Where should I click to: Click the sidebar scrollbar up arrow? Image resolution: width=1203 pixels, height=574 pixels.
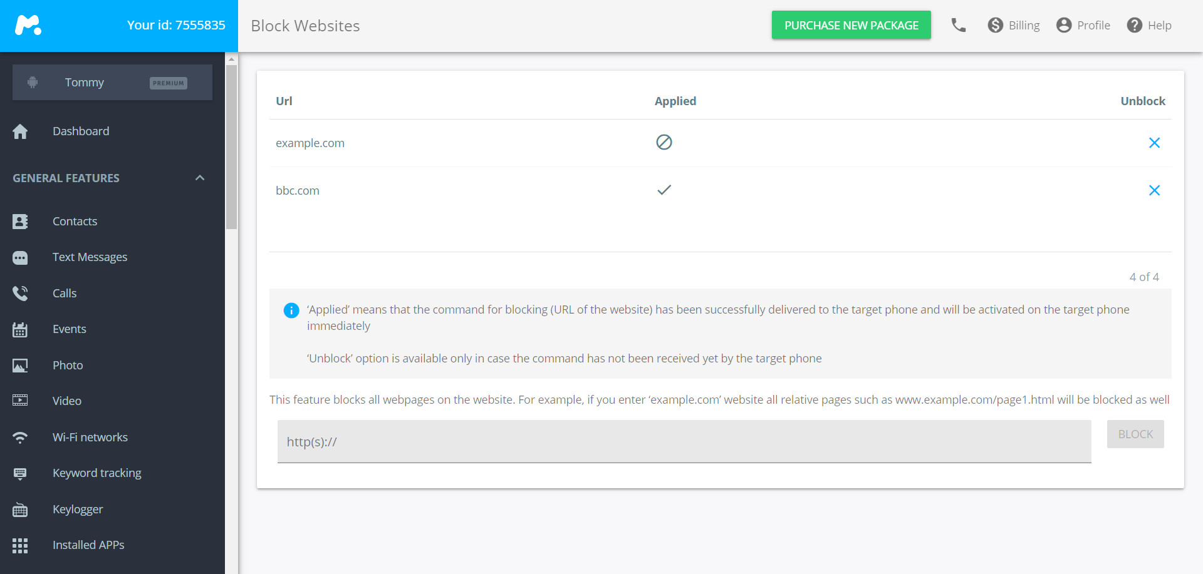231,59
